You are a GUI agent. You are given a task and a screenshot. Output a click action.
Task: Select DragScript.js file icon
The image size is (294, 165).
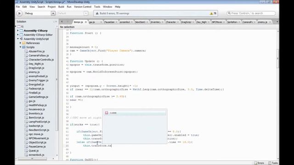[x=26, y=68]
